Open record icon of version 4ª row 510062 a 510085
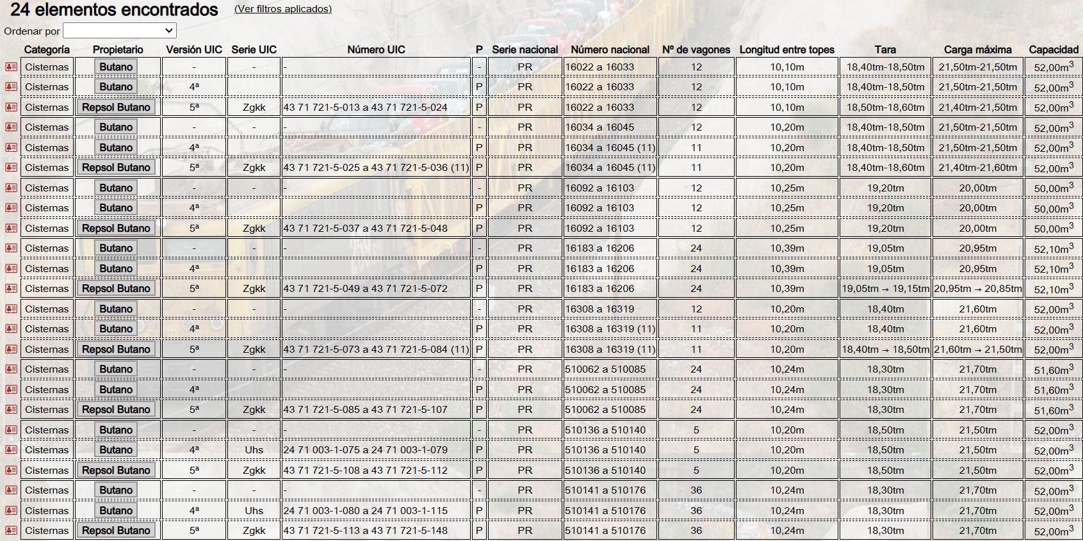Viewport: 1083px width, 541px height. click(12, 389)
